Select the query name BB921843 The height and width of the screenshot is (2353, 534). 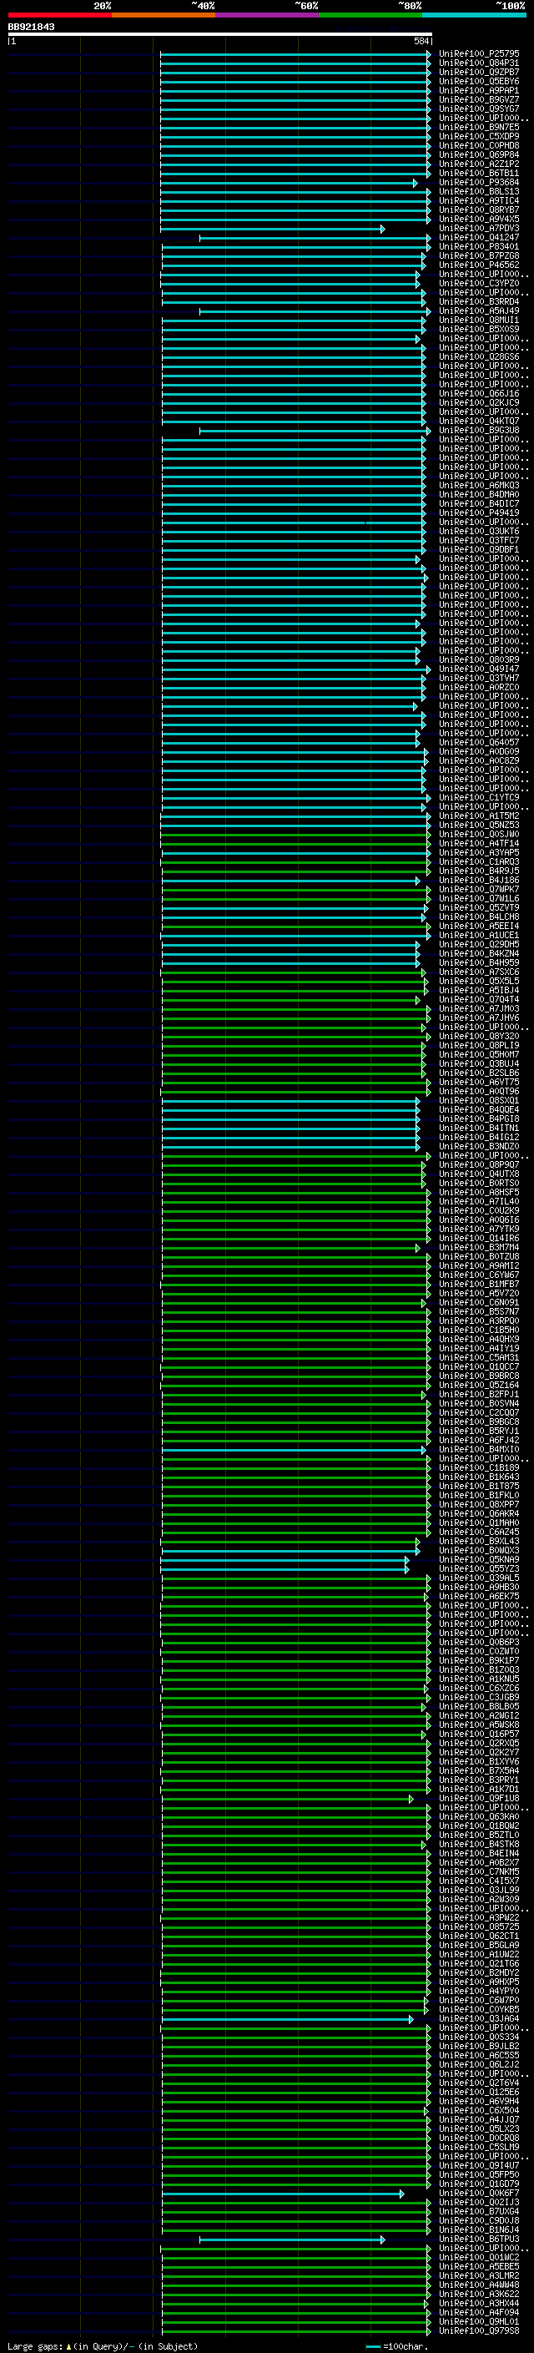pyautogui.click(x=31, y=27)
